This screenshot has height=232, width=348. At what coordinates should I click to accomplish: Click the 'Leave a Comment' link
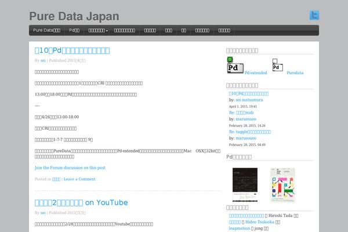click(x=79, y=179)
